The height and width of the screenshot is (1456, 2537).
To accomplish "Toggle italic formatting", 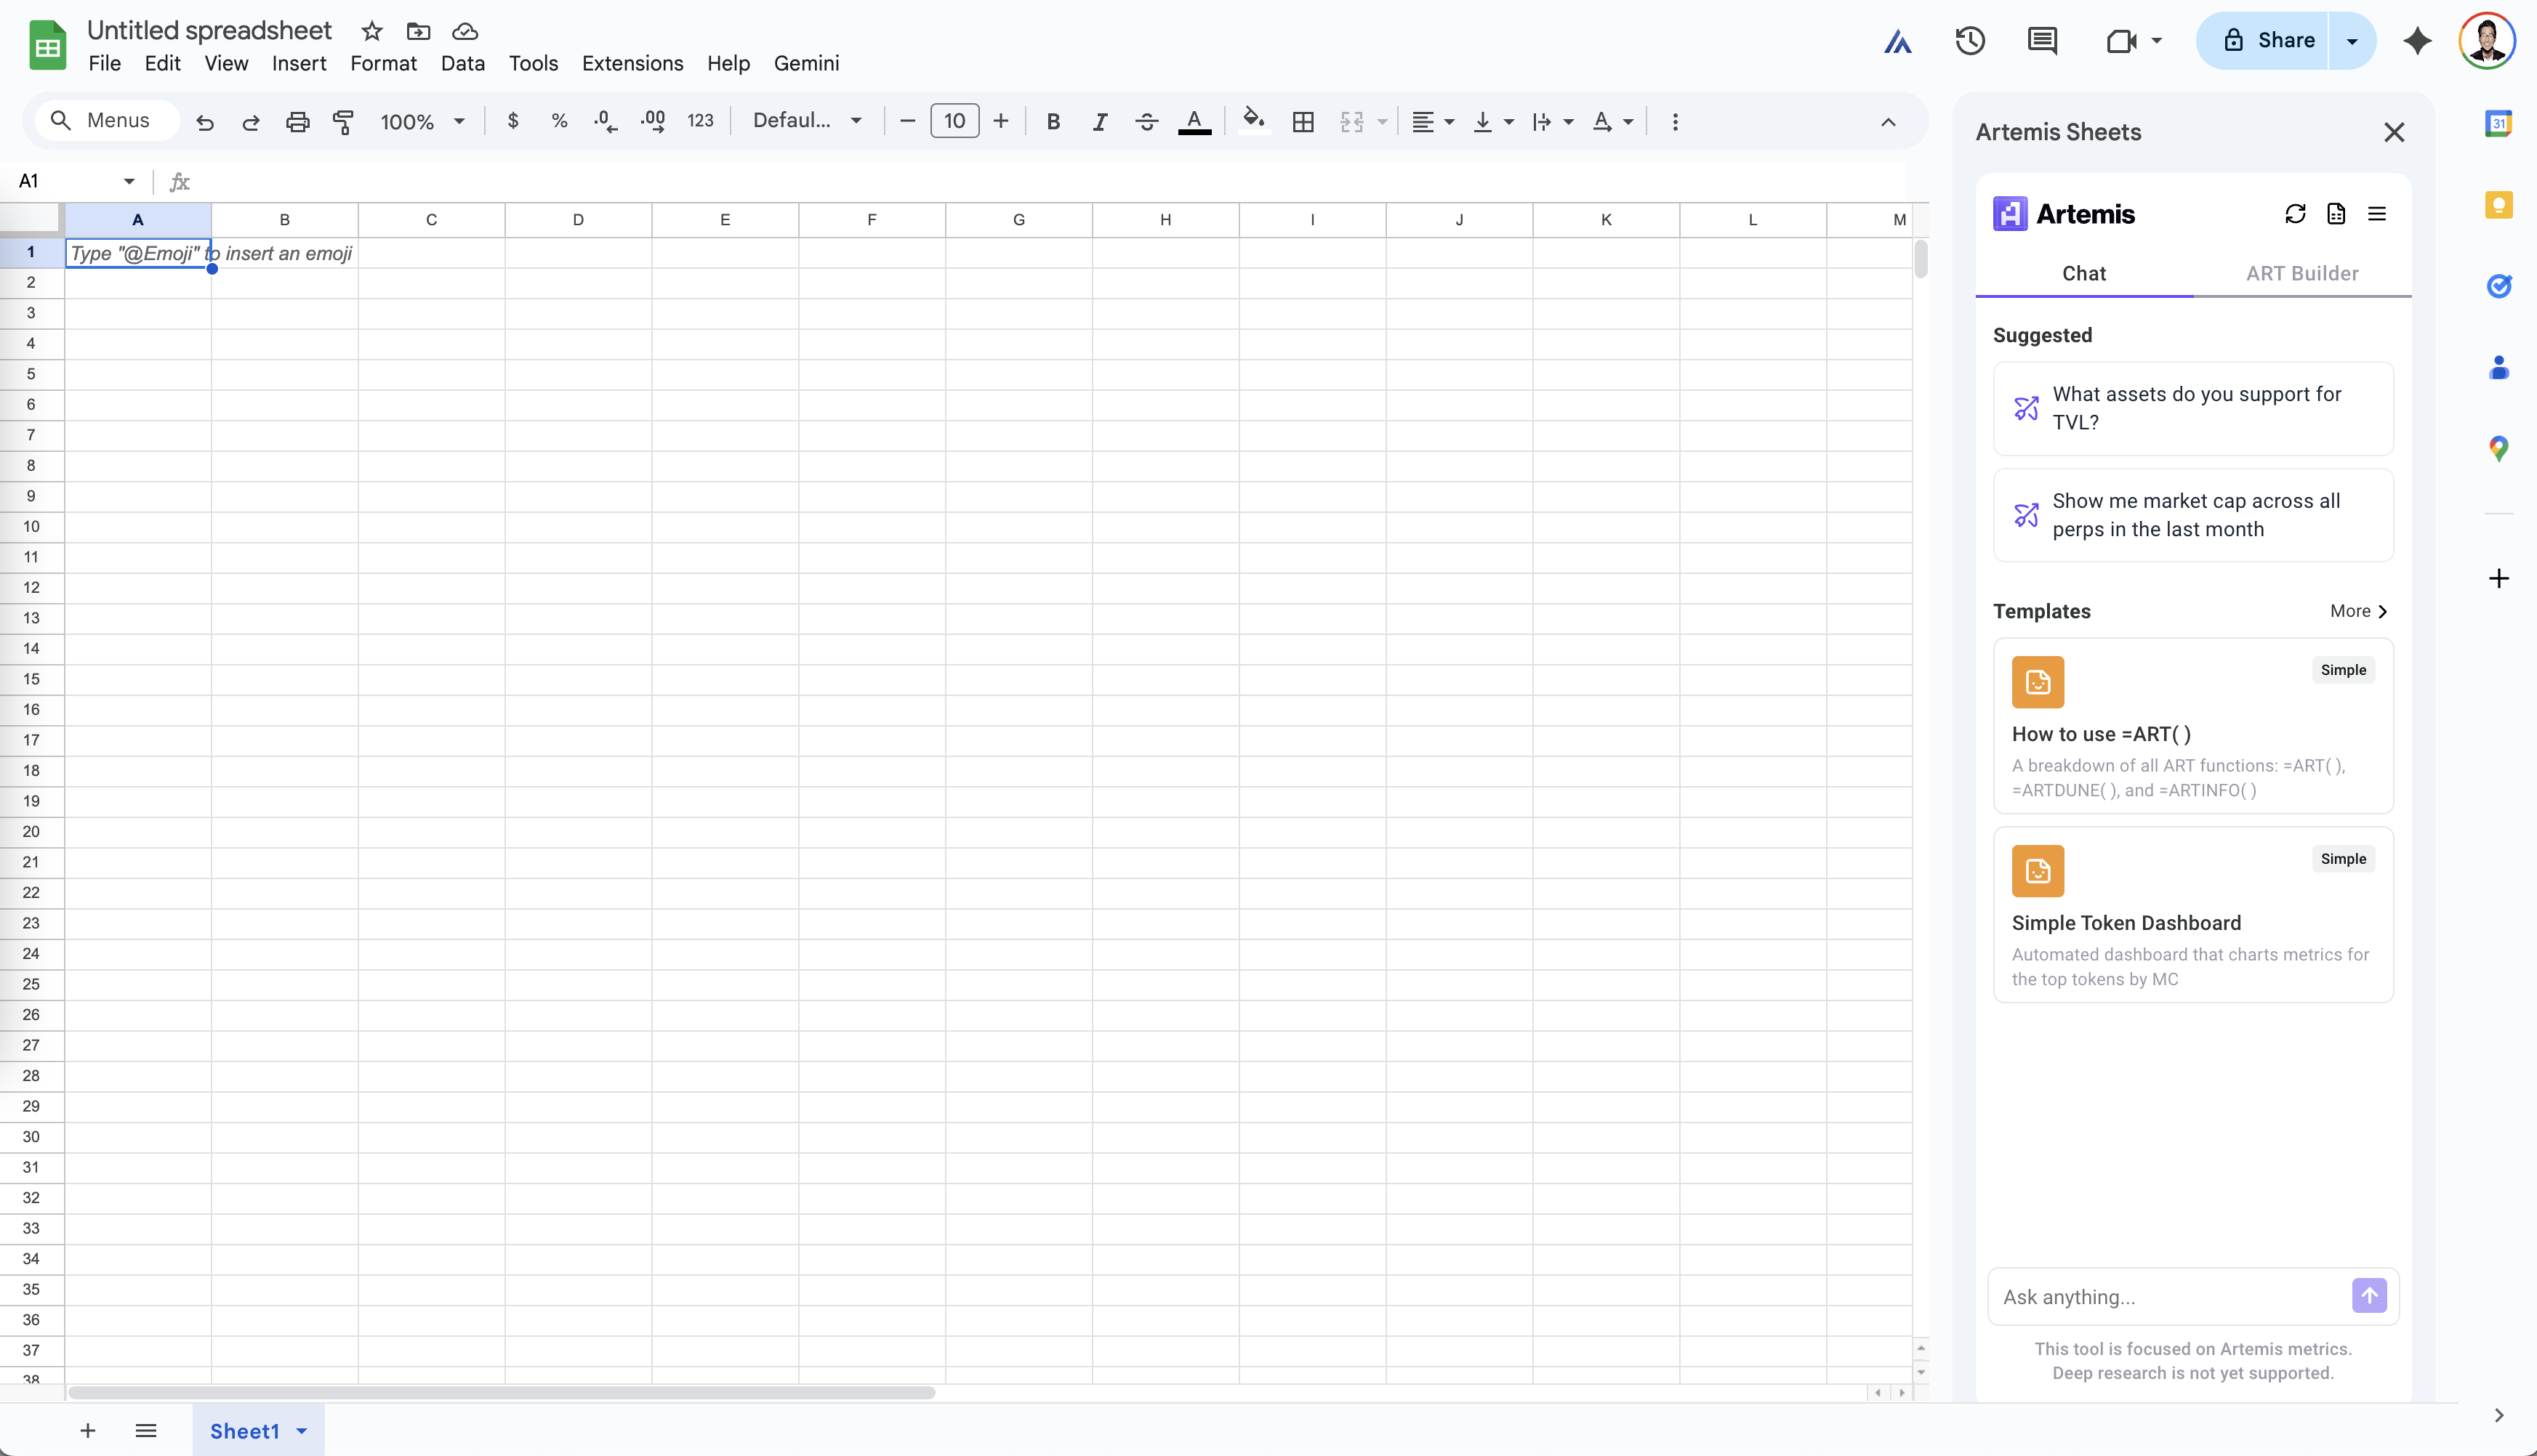I will click(1099, 122).
